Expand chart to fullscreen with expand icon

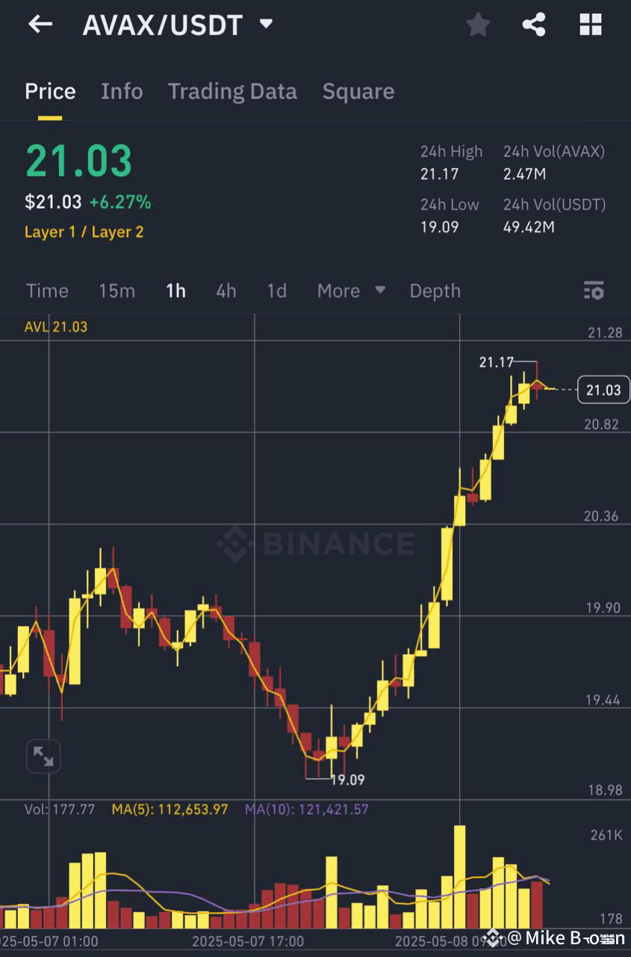(43, 756)
